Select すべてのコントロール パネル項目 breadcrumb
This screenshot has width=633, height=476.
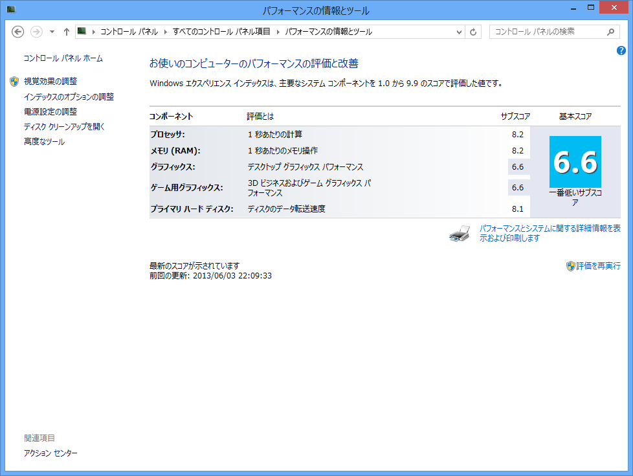click(221, 32)
